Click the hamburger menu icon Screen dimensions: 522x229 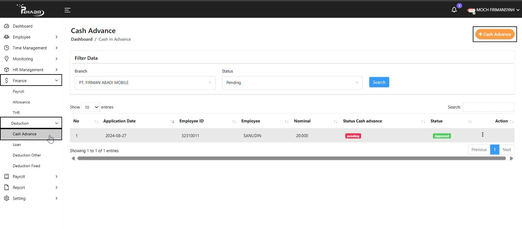click(68, 10)
